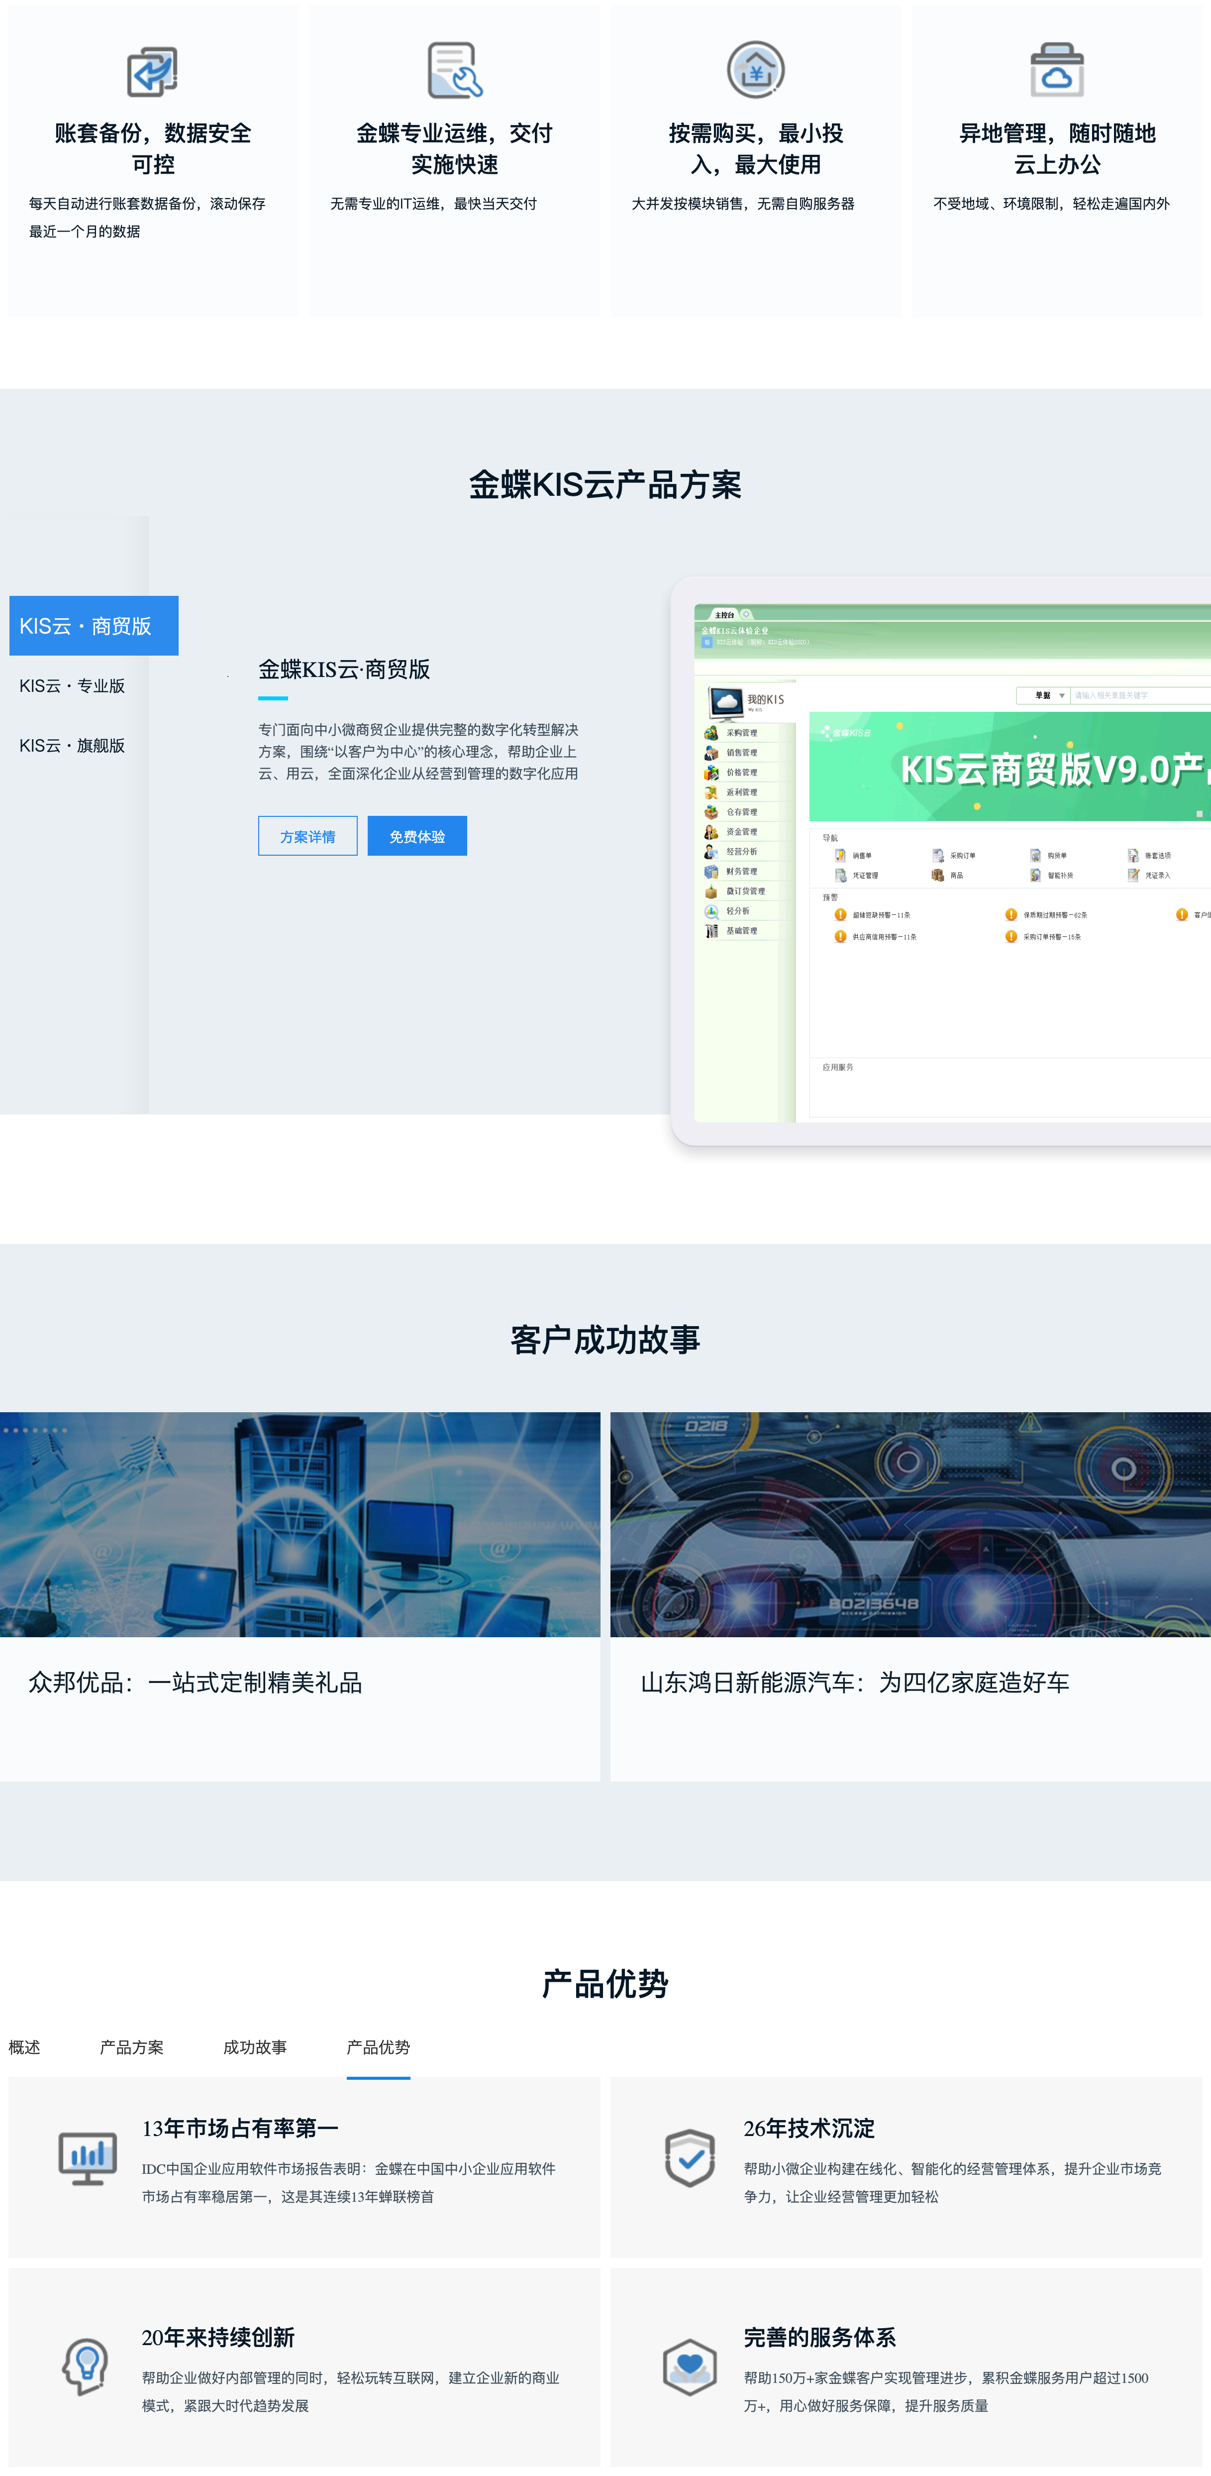The image size is (1211, 2476).
Task: Click the 金蝶KIS云·商贸版 product title
Action: (344, 669)
